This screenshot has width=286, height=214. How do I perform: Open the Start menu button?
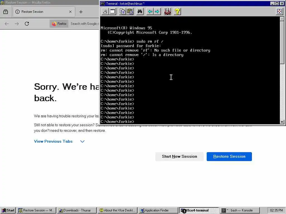coord(8,210)
